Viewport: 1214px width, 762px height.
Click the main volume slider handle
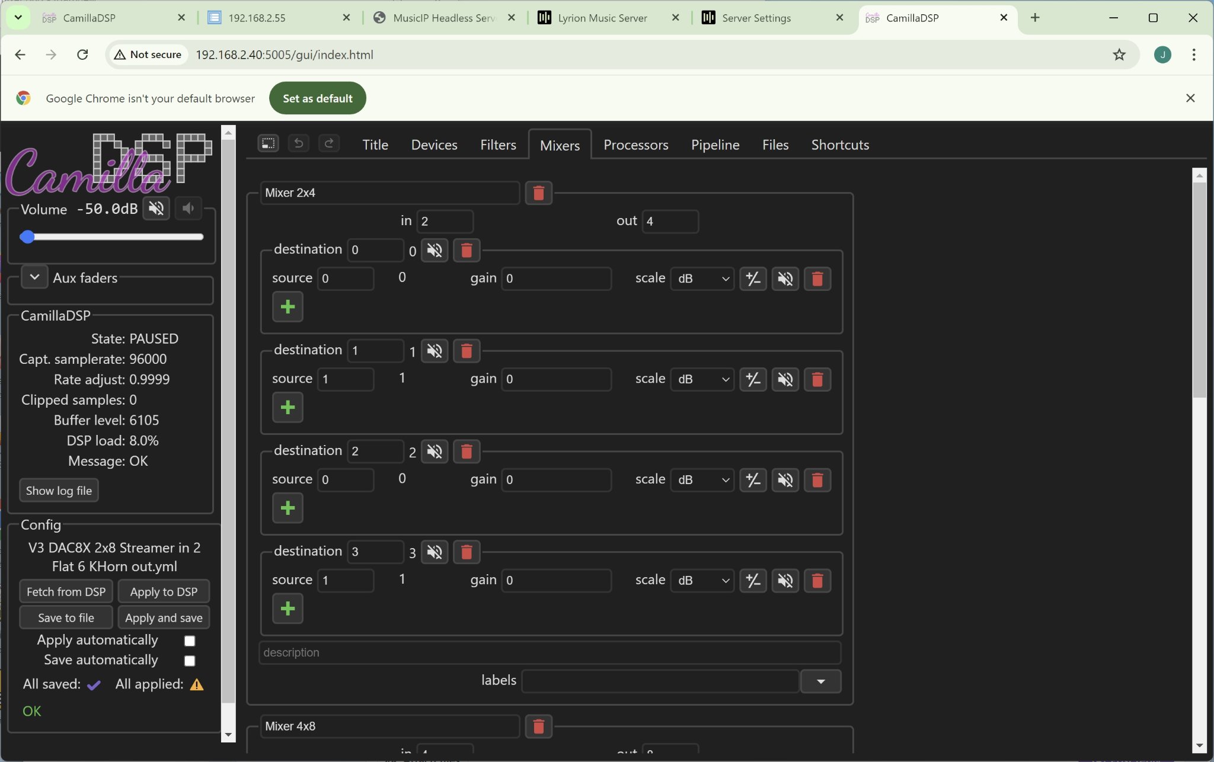tap(27, 237)
